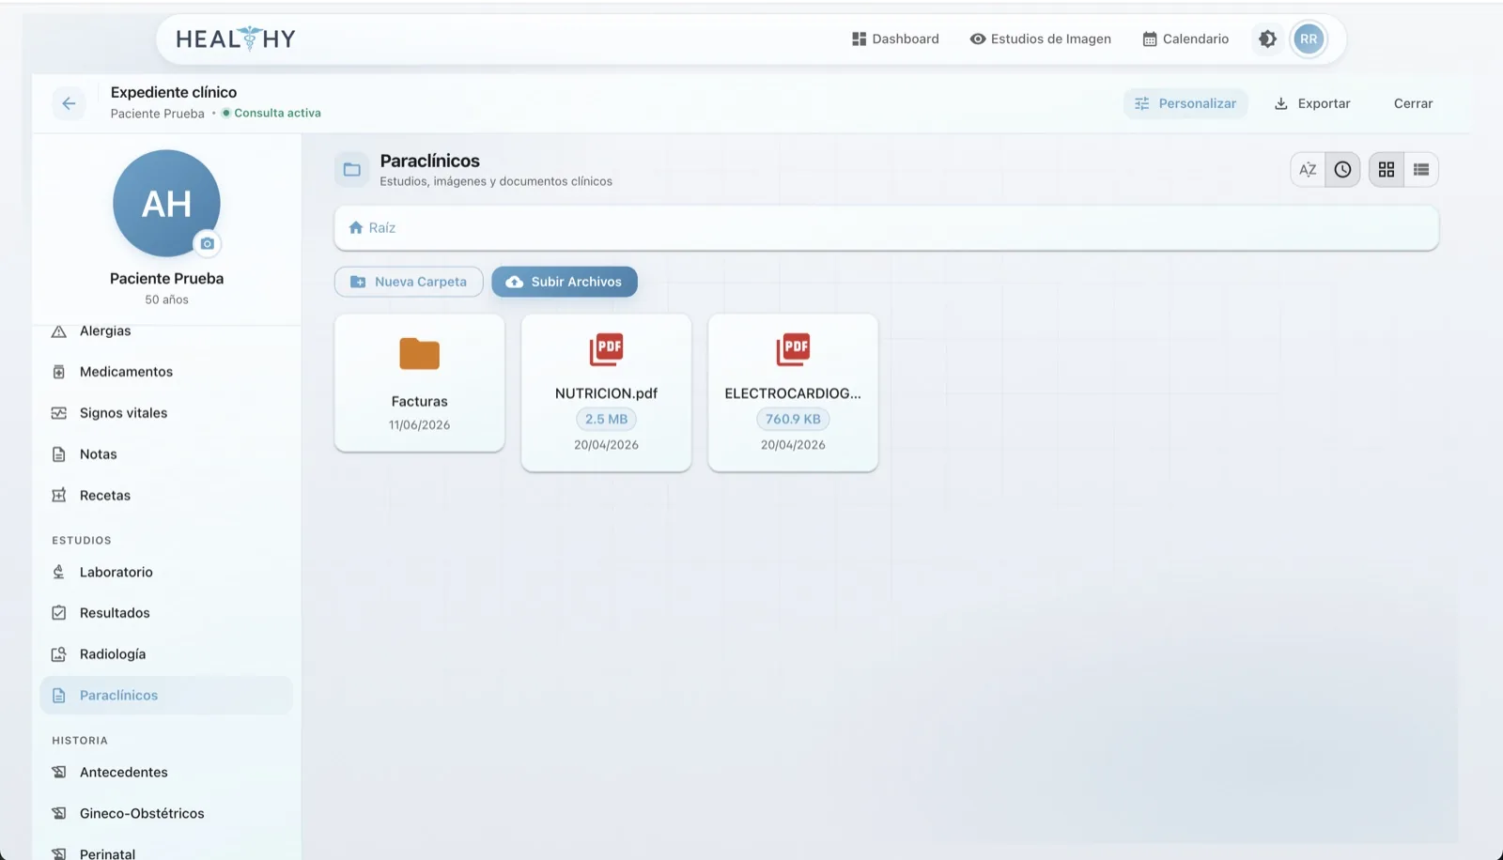
Task: Open Resultados section in sidebar
Action: (166, 613)
